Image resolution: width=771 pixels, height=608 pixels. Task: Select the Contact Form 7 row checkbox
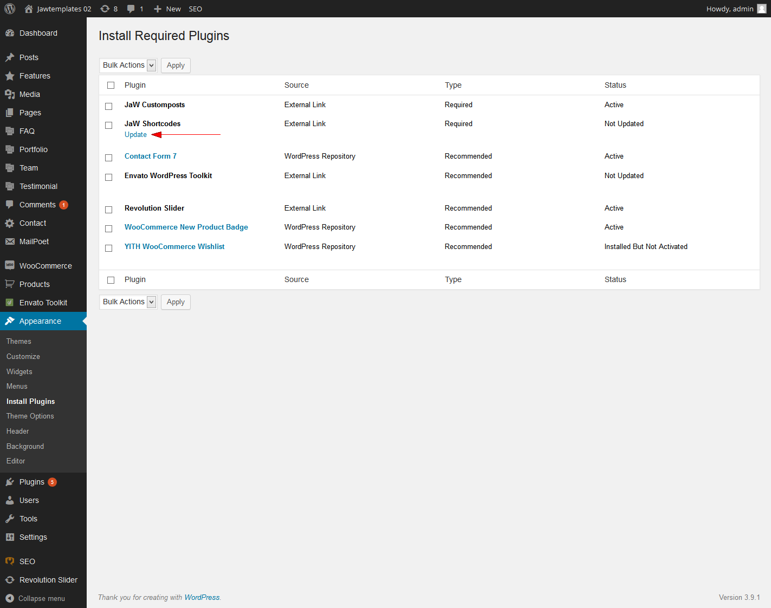pyautogui.click(x=109, y=158)
